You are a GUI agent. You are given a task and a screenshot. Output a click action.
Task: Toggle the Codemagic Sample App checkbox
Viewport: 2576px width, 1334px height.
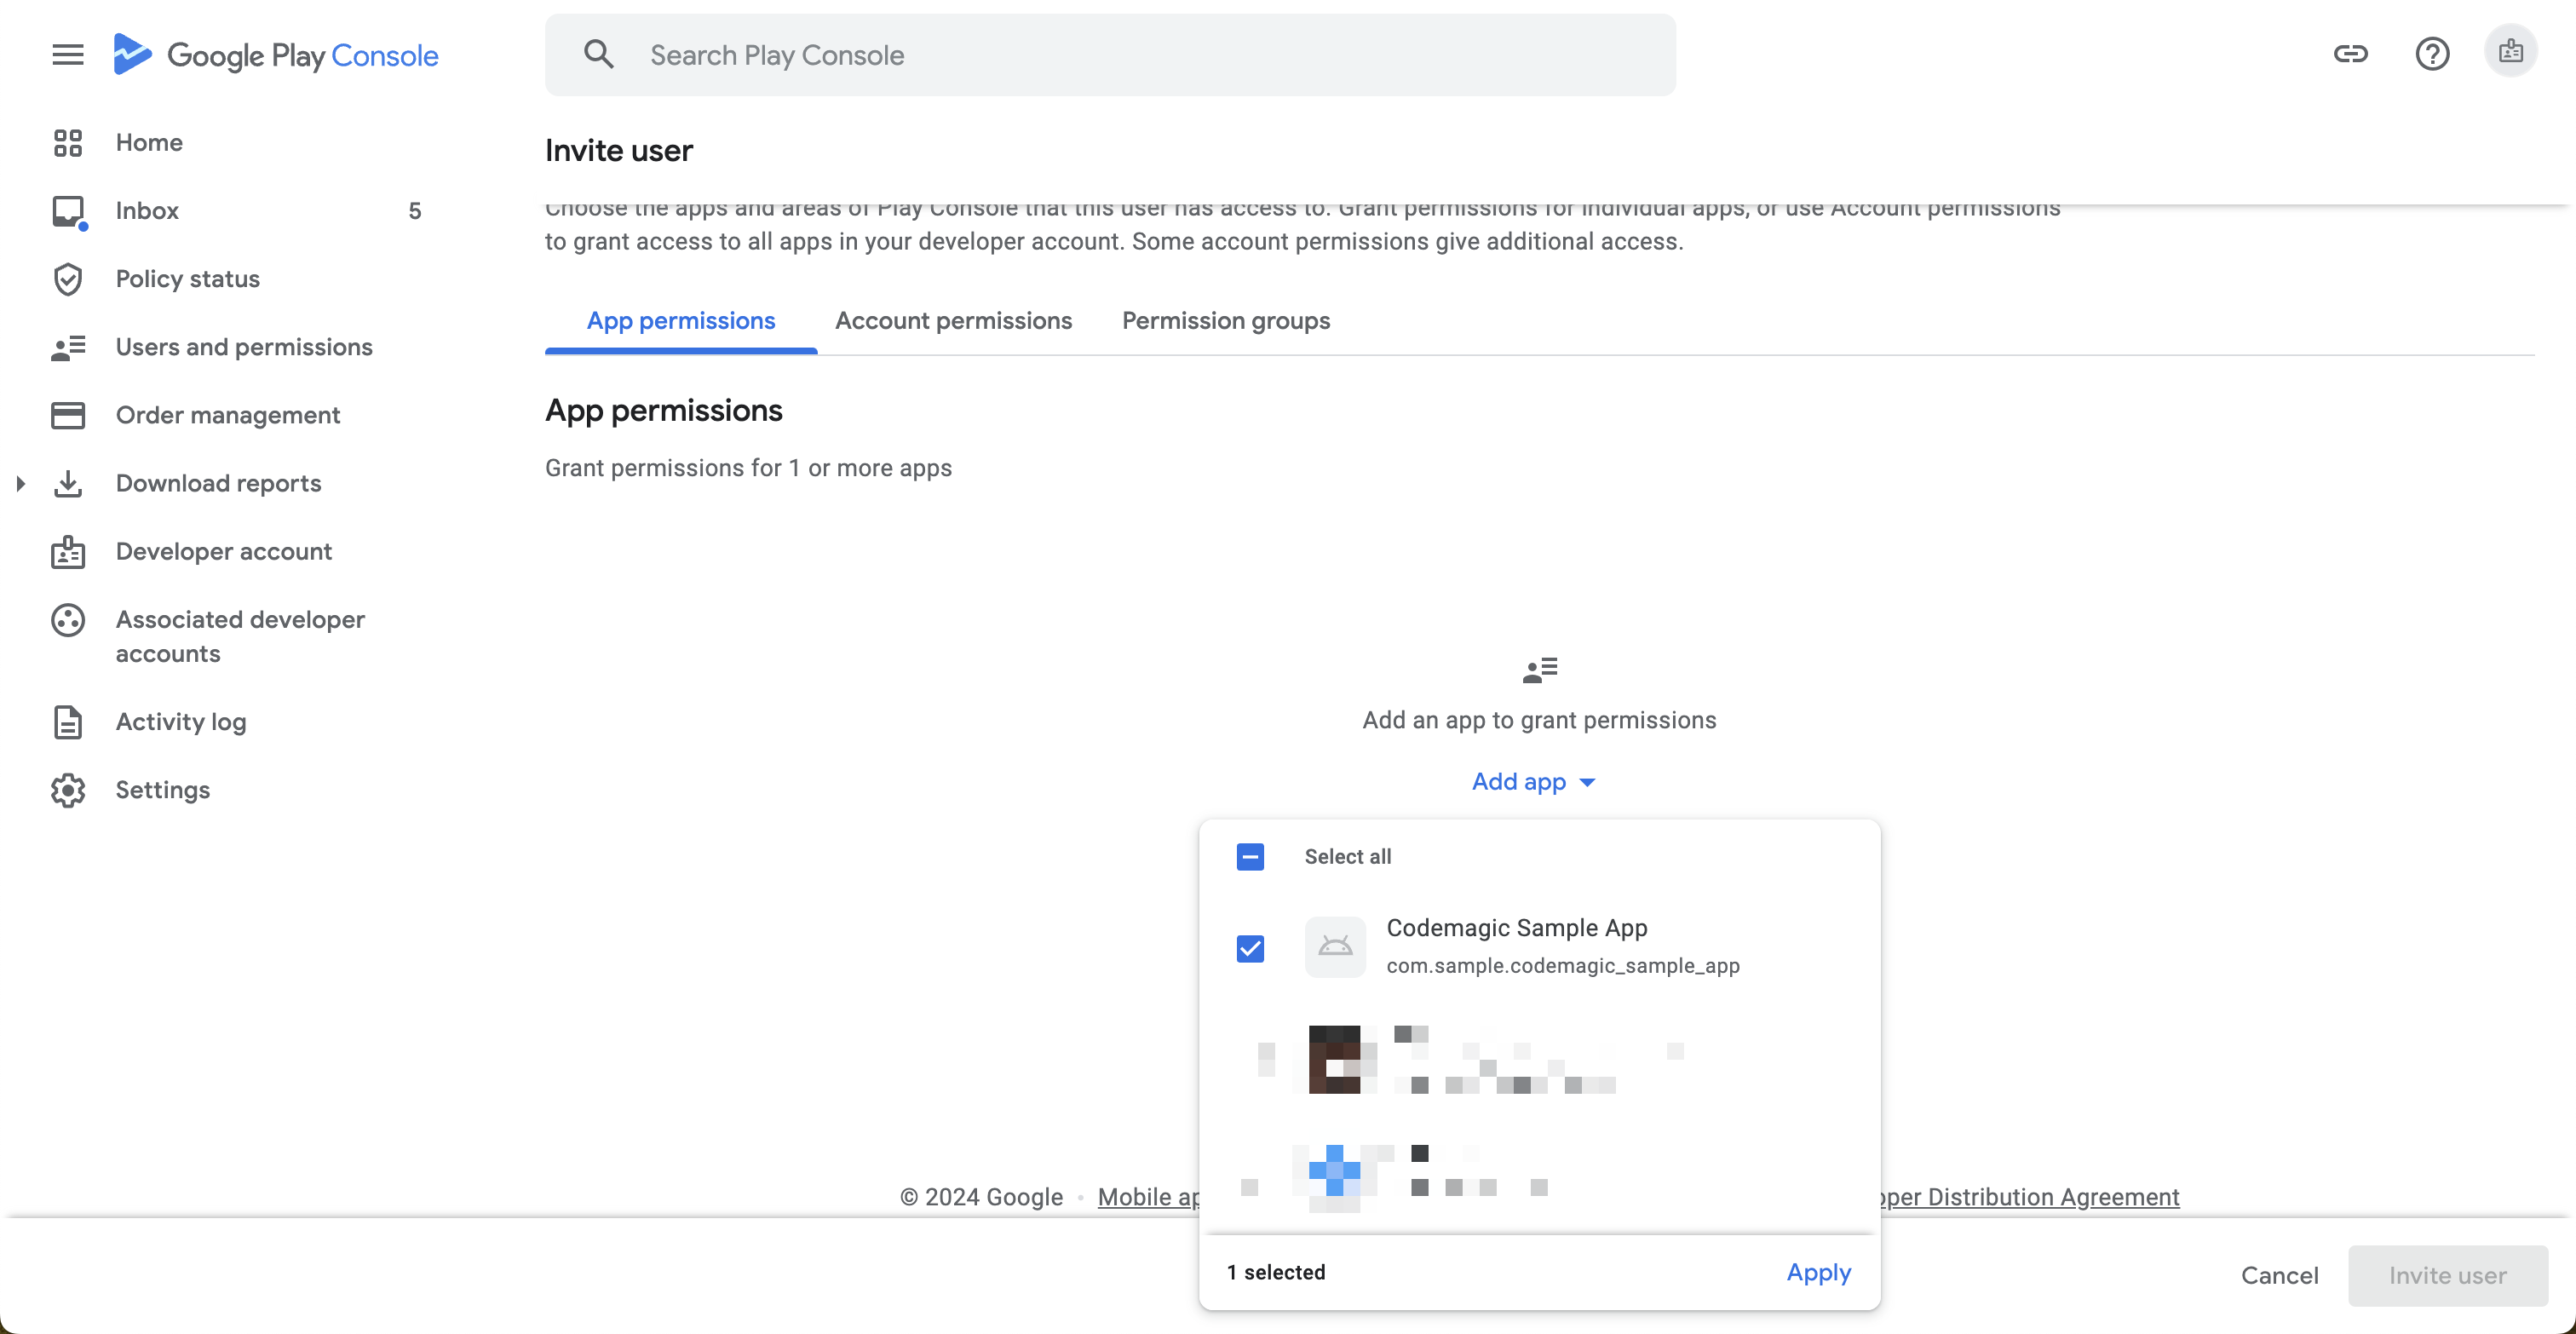pyautogui.click(x=1251, y=948)
